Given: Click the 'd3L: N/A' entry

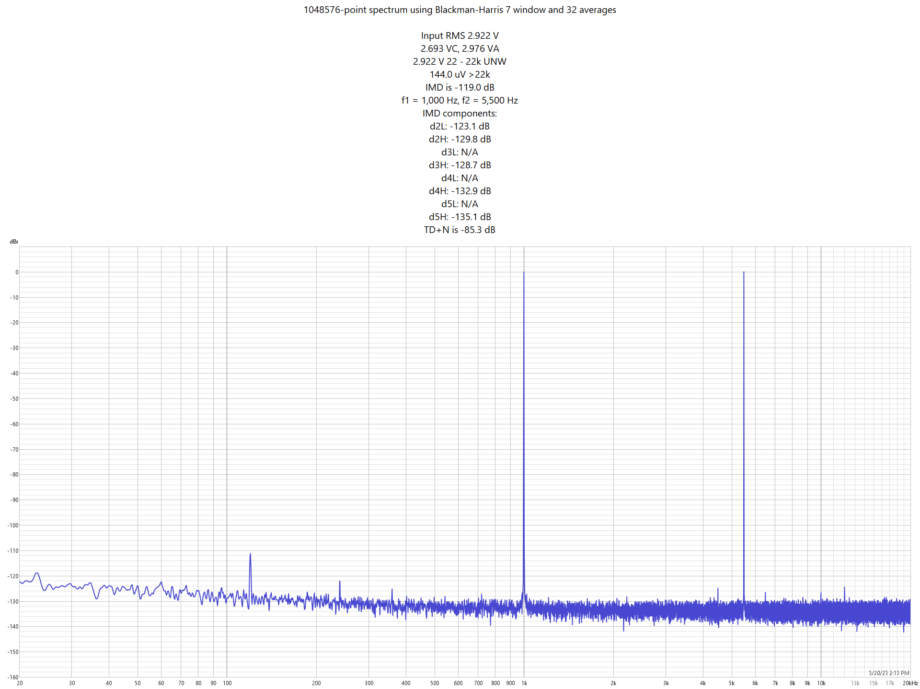Looking at the screenshot, I should click(x=460, y=152).
